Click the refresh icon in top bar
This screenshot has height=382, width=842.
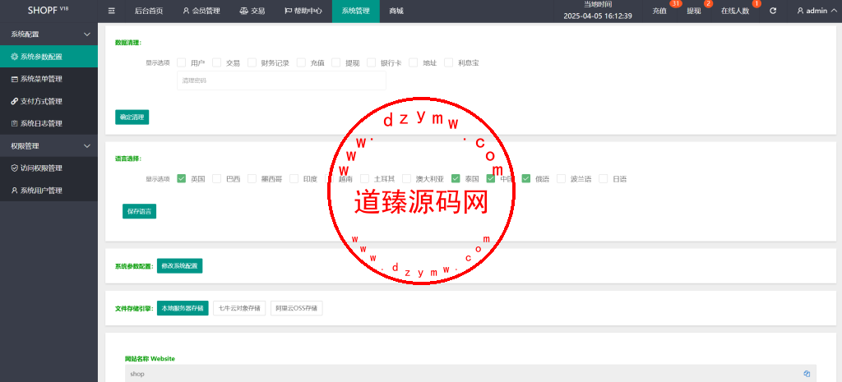click(773, 11)
